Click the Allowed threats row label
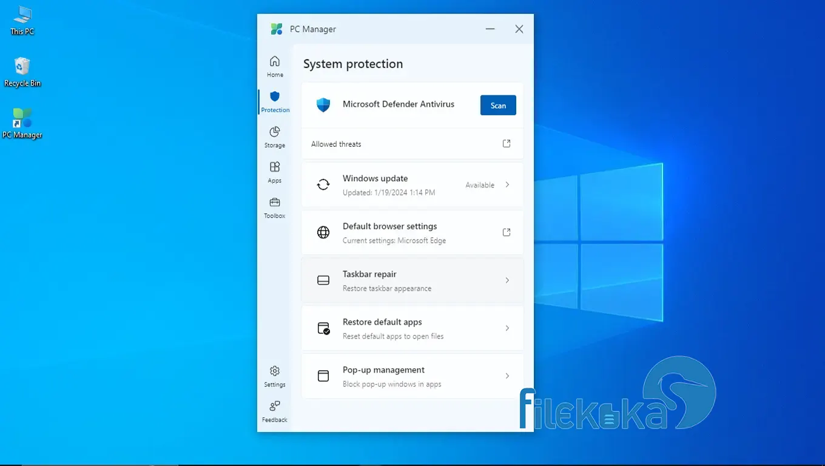 pyautogui.click(x=336, y=144)
